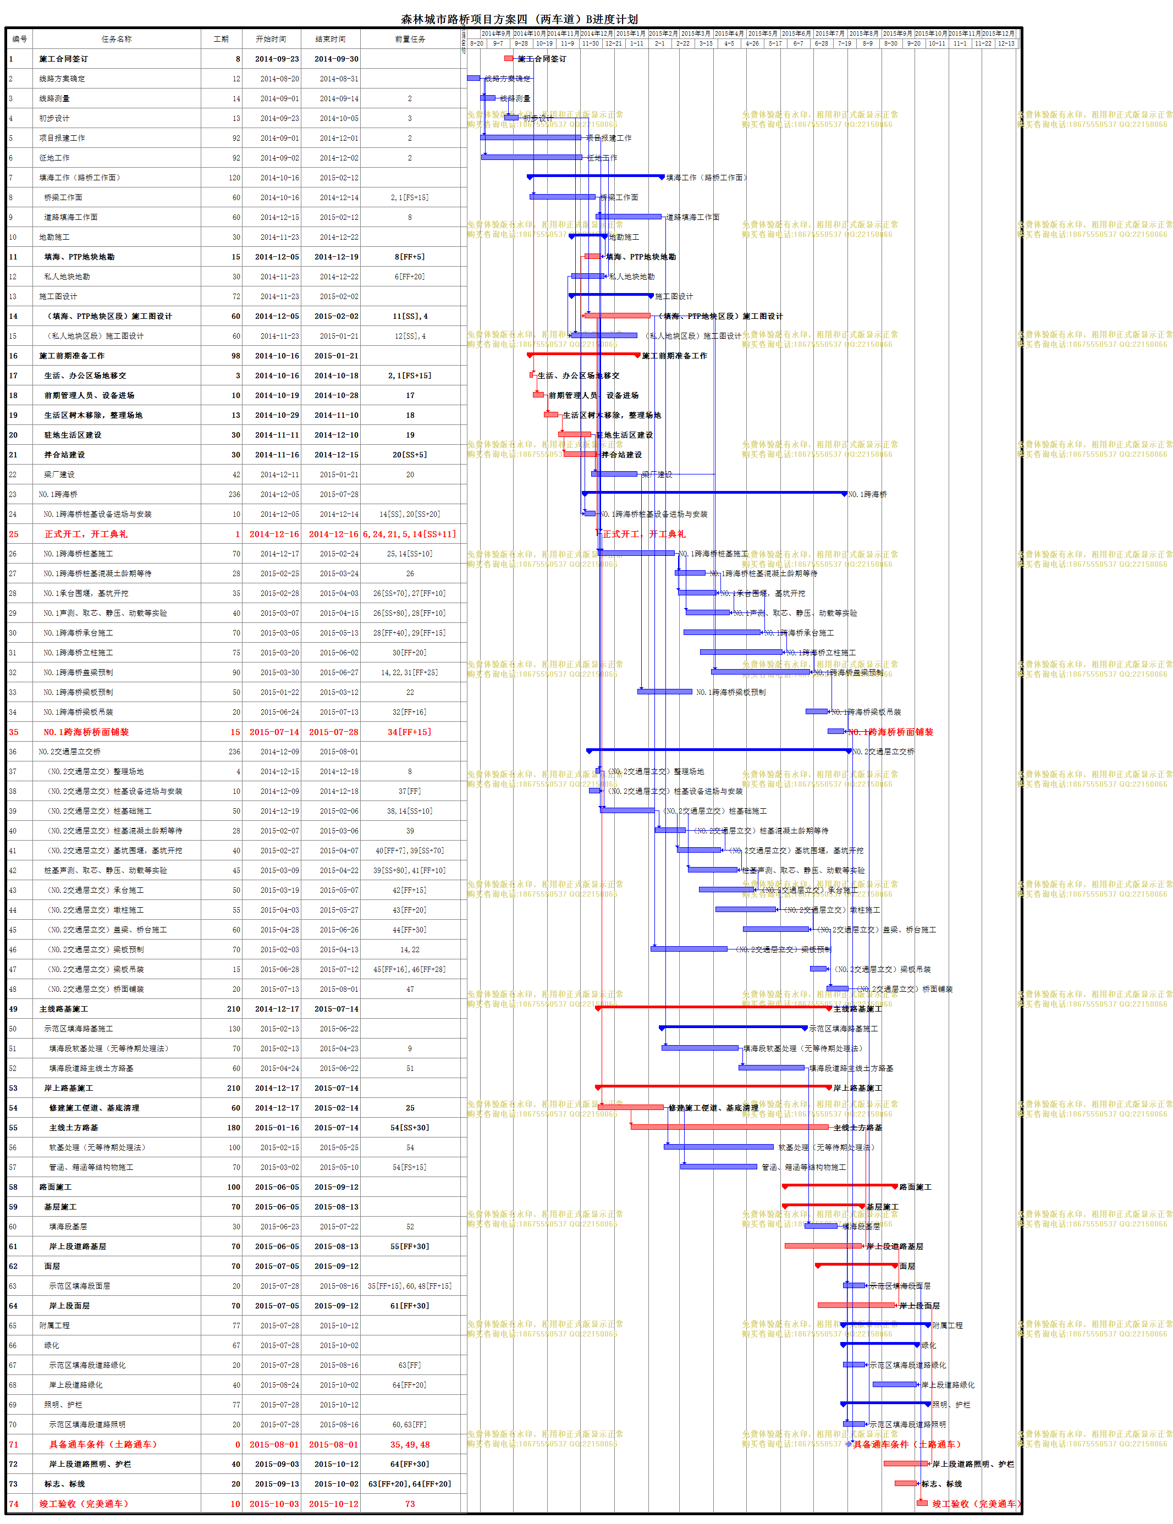This screenshot has height=1524, width=1173.
Task: Click predecessor cell 63[FF+20],64[FF+20]
Action: 410,1484
